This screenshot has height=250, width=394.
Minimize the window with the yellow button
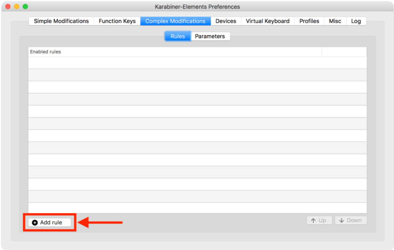(x=17, y=7)
